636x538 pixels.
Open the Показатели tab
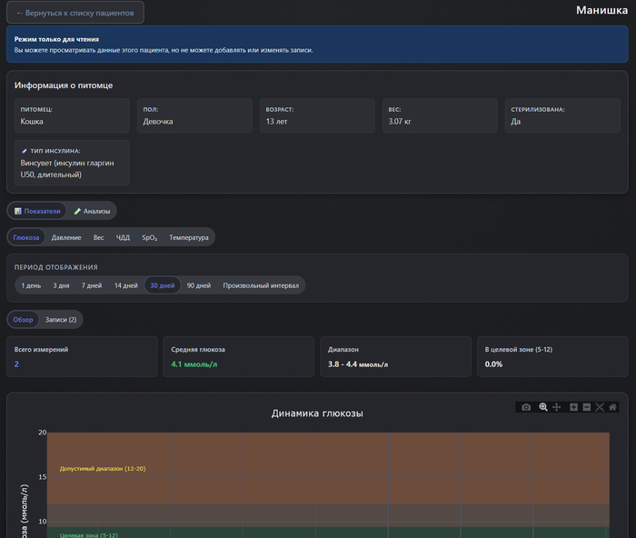pos(37,211)
